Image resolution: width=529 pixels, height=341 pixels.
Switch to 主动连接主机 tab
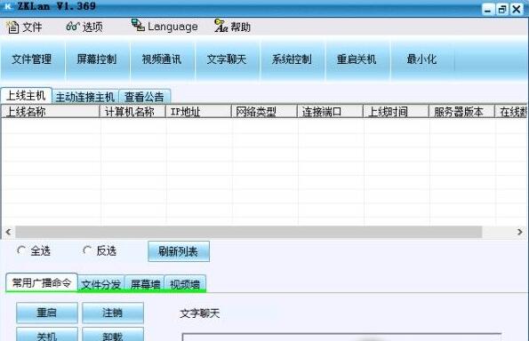click(x=85, y=97)
